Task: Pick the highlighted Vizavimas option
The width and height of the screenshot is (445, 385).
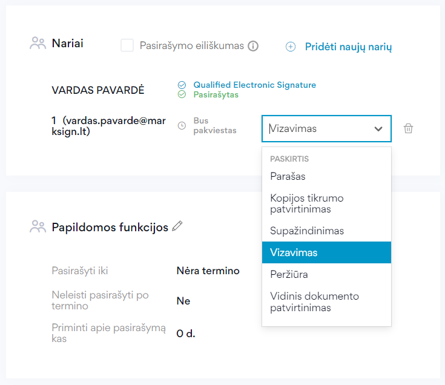Action: click(x=326, y=252)
